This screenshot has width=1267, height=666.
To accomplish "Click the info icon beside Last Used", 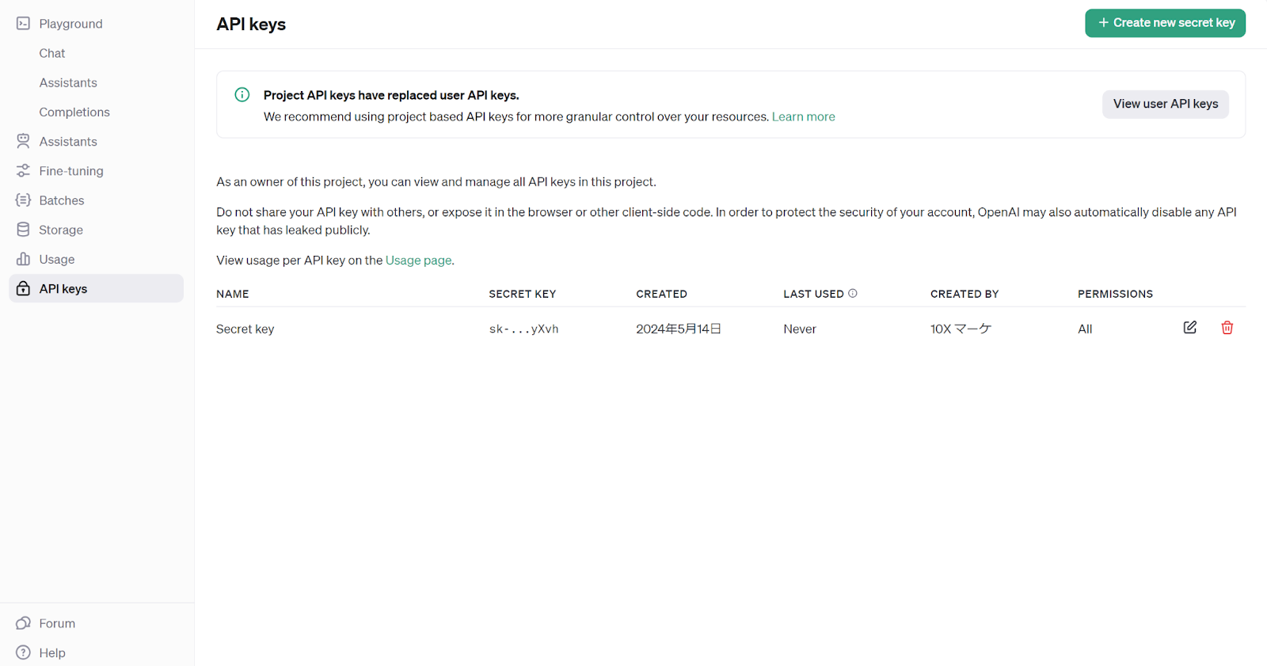I will click(x=853, y=293).
